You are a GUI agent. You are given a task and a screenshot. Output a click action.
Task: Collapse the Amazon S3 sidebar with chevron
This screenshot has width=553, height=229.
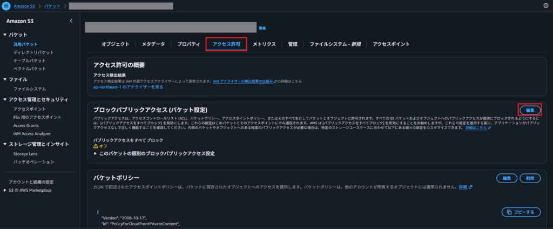click(71, 21)
